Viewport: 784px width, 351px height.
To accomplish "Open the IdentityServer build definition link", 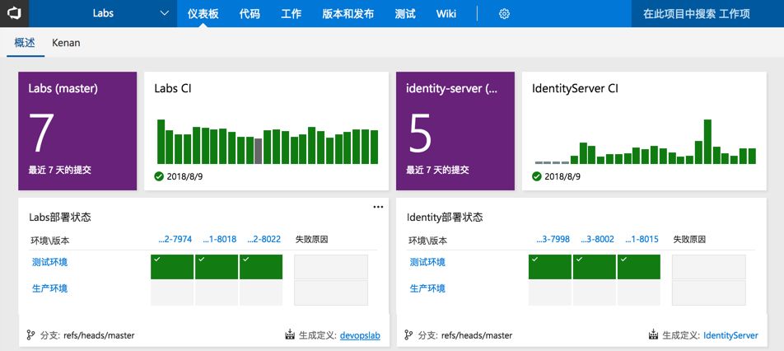I will [730, 335].
